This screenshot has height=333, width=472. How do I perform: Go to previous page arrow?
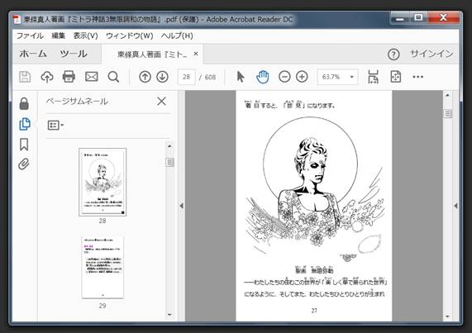[x=145, y=77]
